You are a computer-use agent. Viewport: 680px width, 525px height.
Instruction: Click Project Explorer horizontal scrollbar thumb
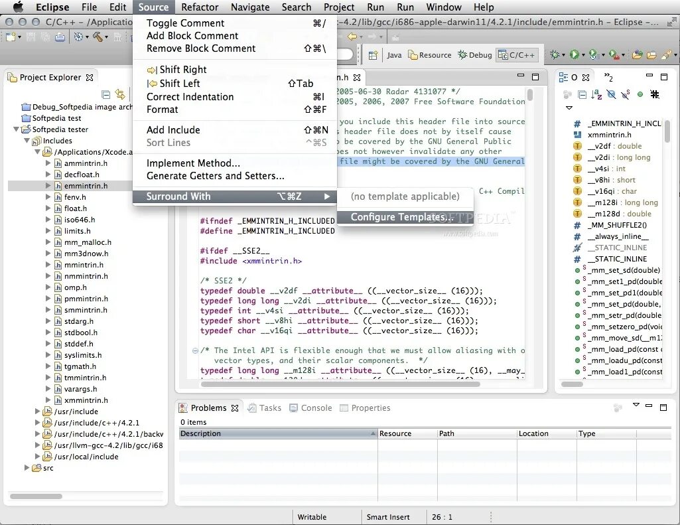(x=36, y=496)
